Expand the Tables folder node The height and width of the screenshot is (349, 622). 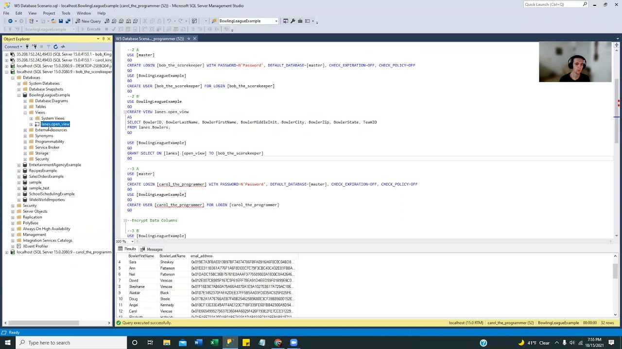click(x=25, y=107)
